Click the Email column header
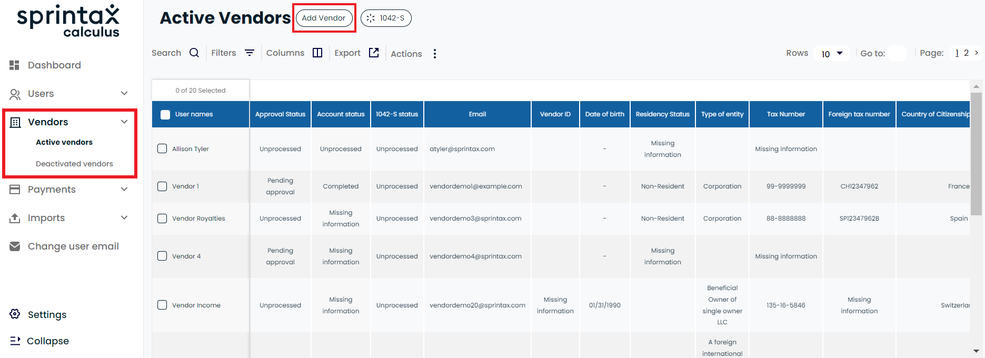 tap(477, 114)
